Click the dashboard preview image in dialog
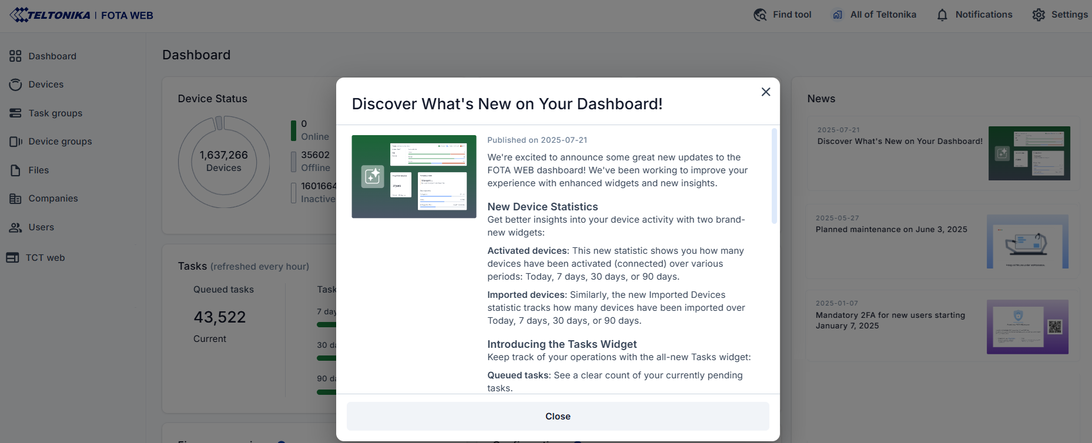1092x443 pixels. pos(414,176)
